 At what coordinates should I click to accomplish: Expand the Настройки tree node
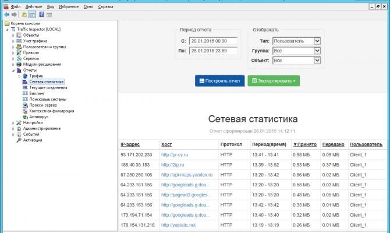tap(13, 122)
